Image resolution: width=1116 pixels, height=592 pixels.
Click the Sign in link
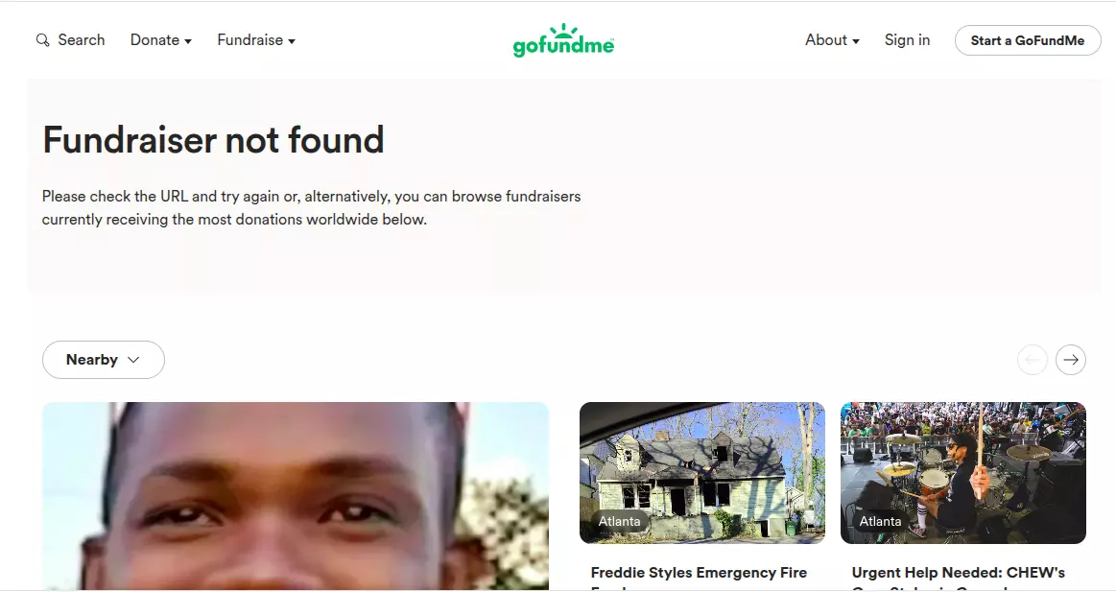coord(907,40)
